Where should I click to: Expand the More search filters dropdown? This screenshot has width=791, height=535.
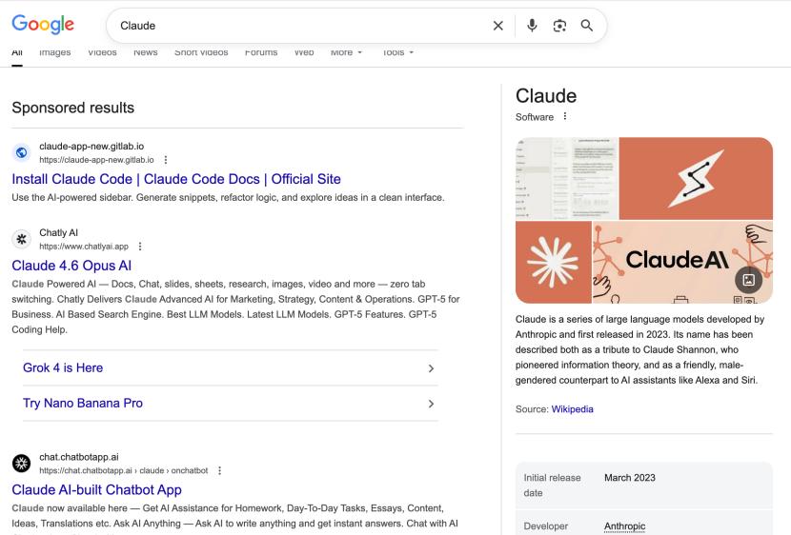tap(346, 52)
